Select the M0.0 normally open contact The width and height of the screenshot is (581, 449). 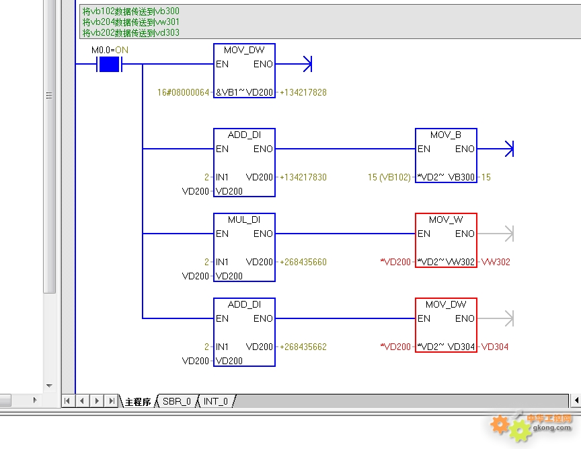[x=110, y=64]
